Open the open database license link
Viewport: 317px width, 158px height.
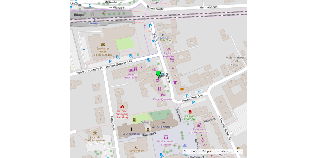click(x=227, y=151)
